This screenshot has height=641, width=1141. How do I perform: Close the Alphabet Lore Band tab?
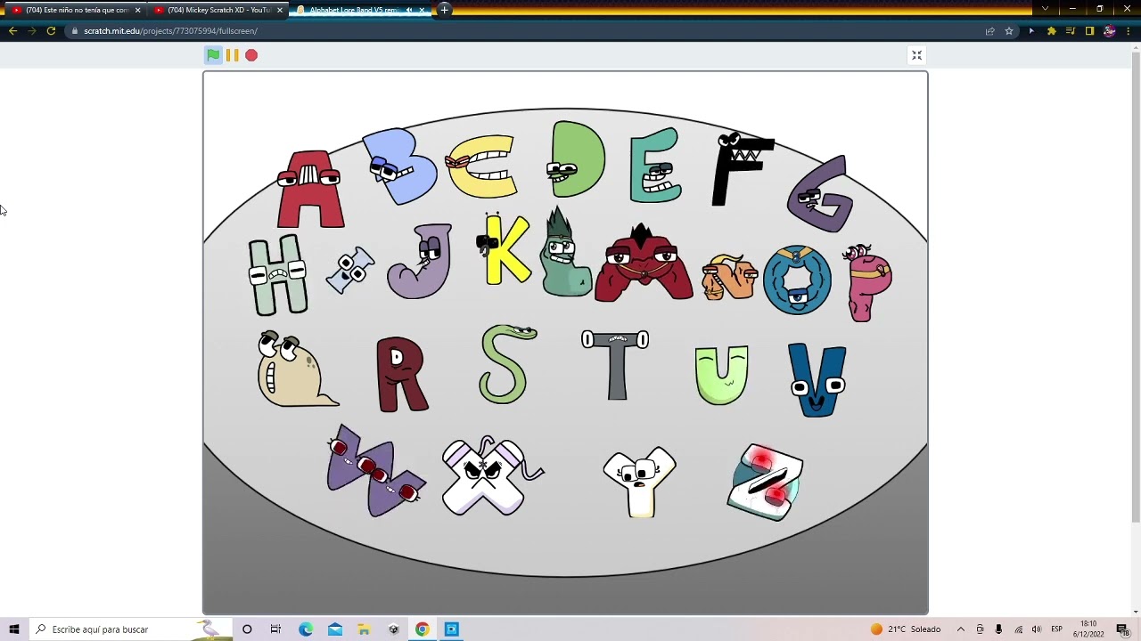click(x=423, y=10)
